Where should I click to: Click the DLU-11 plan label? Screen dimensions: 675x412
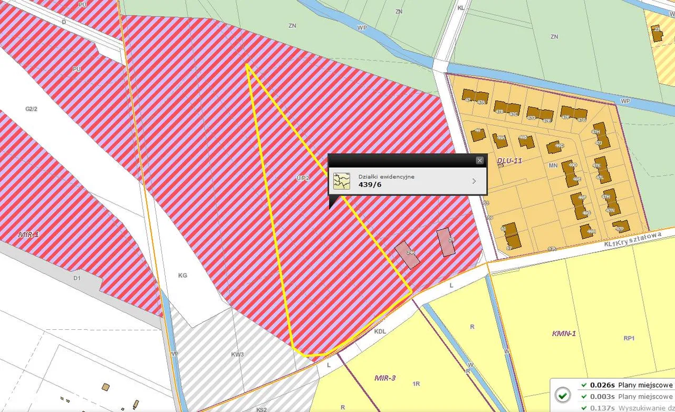509,161
